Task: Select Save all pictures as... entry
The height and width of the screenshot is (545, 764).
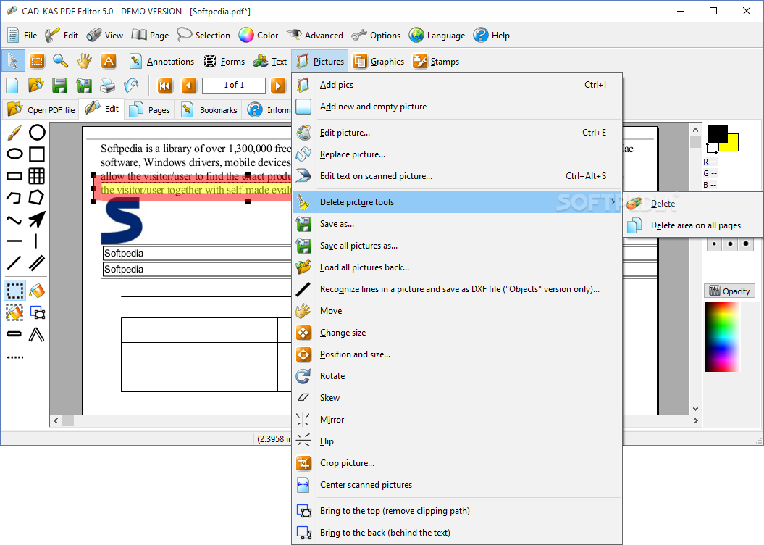Action: click(457, 246)
